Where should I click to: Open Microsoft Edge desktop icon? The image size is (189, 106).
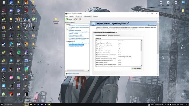point(11,45)
